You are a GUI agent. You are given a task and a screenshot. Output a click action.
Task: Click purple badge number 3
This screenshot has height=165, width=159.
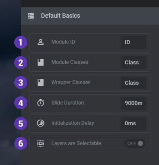[21, 83]
